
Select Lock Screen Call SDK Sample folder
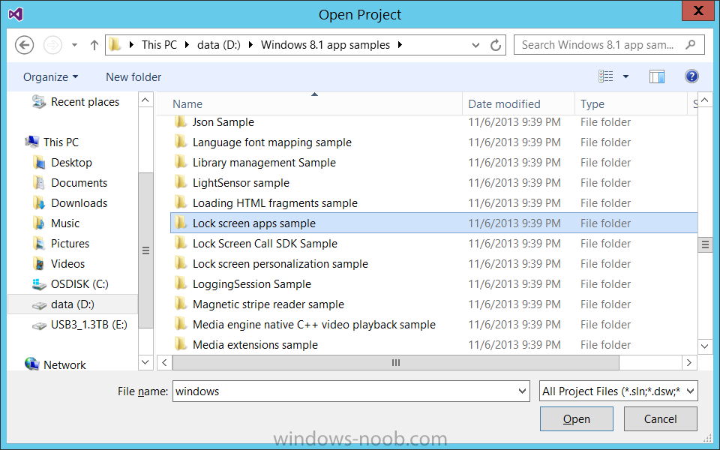coord(265,243)
